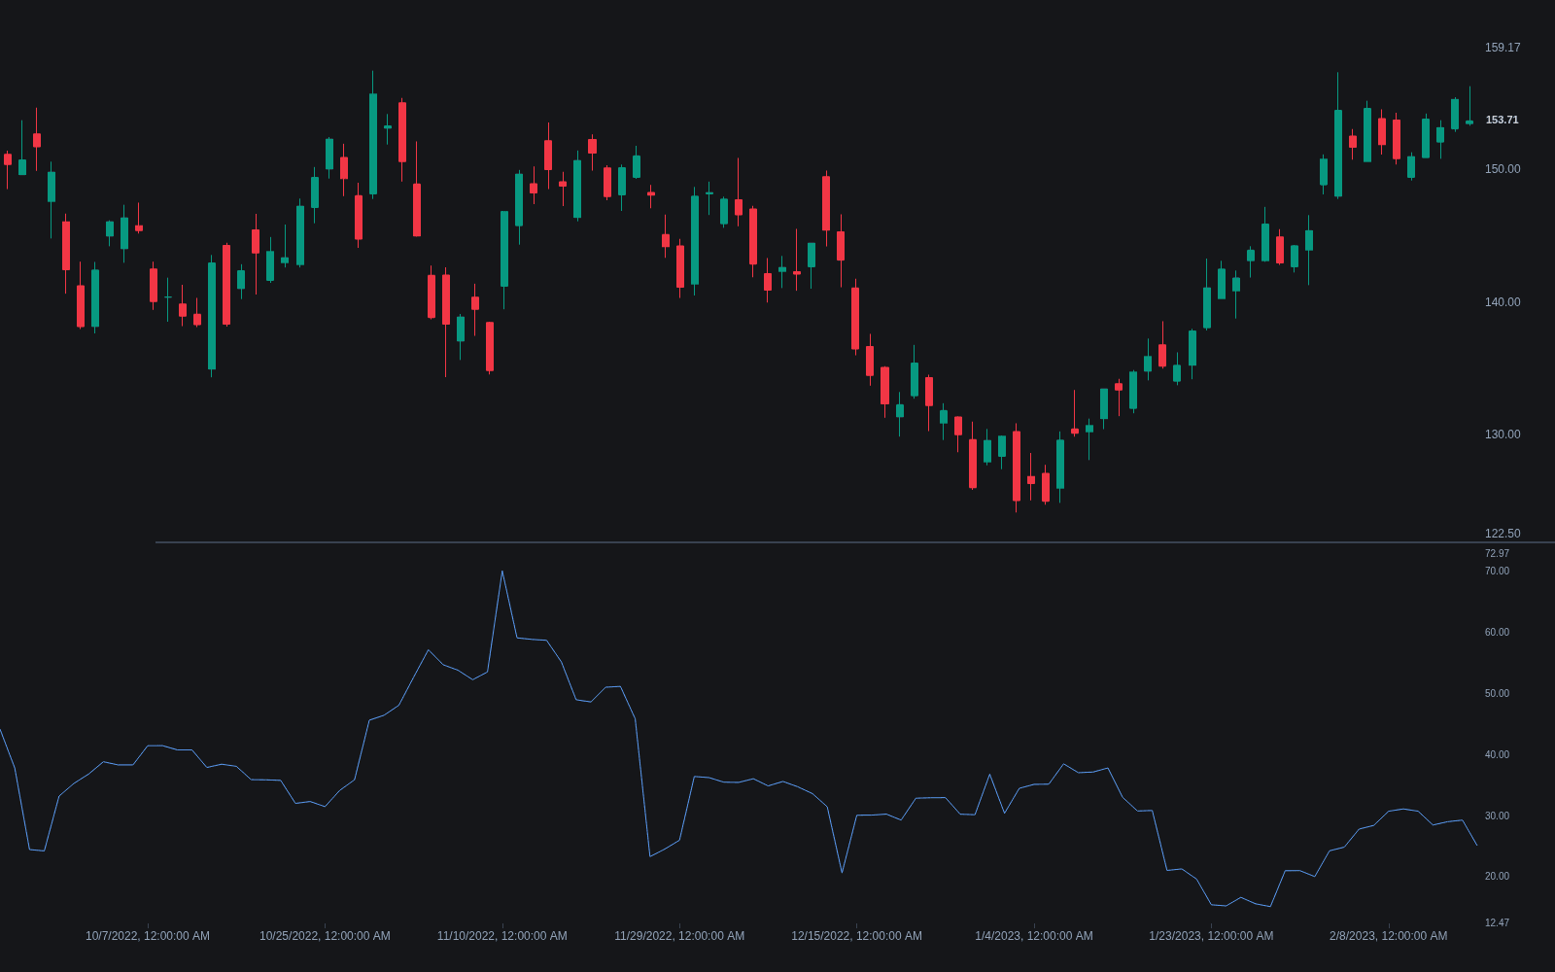This screenshot has height=972, width=1555.
Task: Click the 40.00 indicator axis label
Action: [1497, 755]
